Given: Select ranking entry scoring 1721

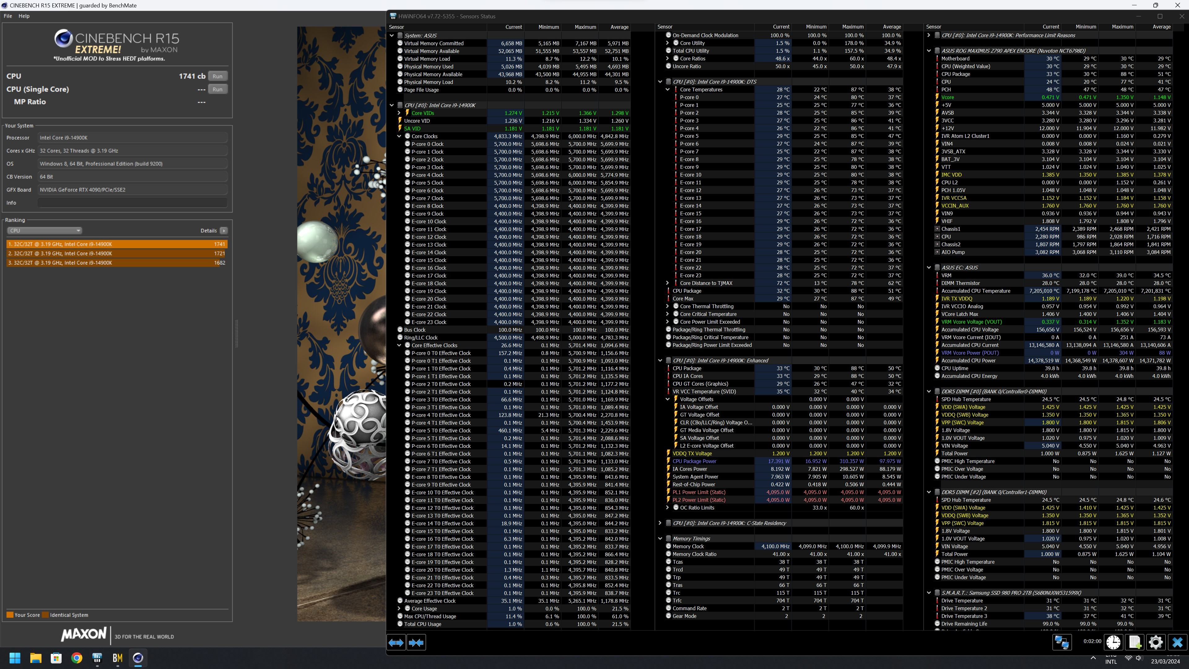Looking at the screenshot, I should point(117,253).
